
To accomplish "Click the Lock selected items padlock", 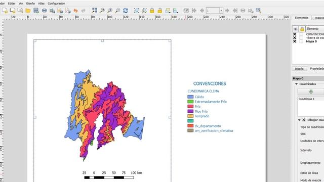I will [x=152, y=10].
